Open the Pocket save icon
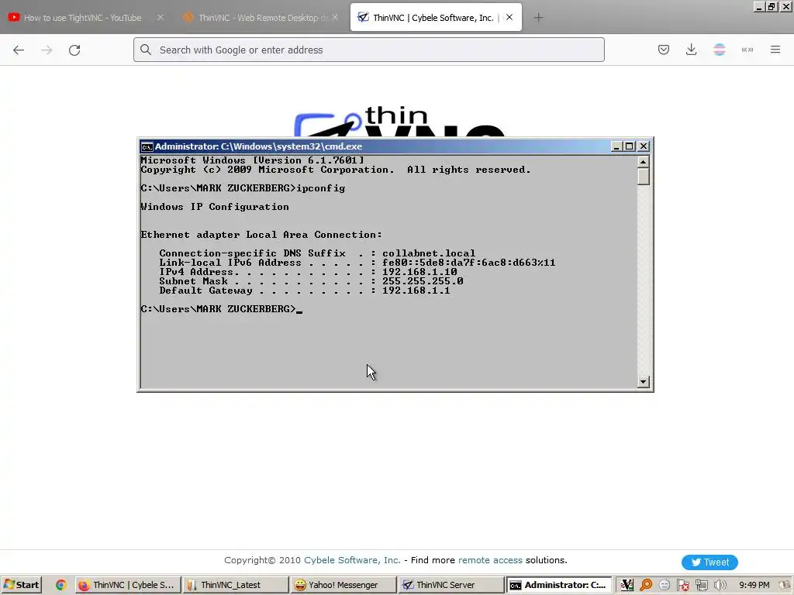Viewport: 794px width, 595px height. 664,50
